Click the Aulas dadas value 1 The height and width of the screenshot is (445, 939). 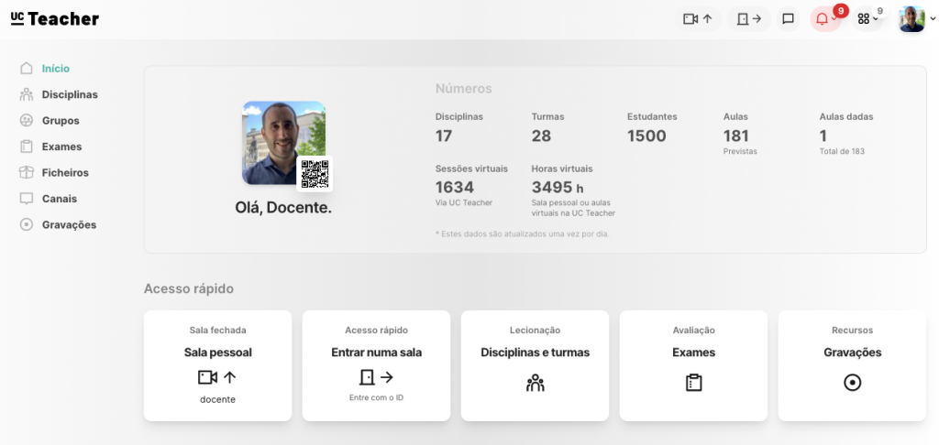[x=823, y=136]
